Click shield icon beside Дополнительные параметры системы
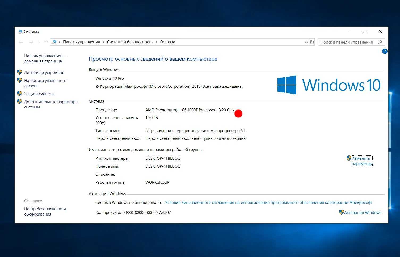The width and height of the screenshot is (400, 257). 19,101
